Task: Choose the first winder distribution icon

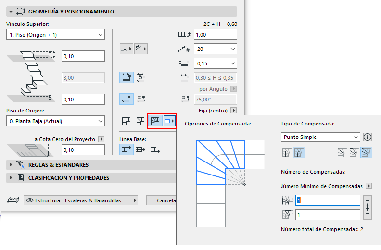Action: pos(342,152)
